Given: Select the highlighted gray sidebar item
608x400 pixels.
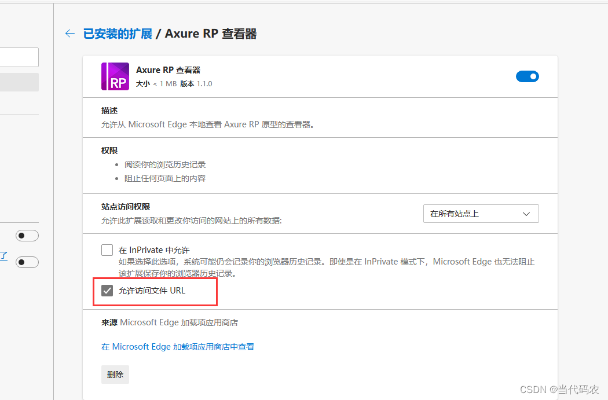Looking at the screenshot, I should [x=19, y=82].
